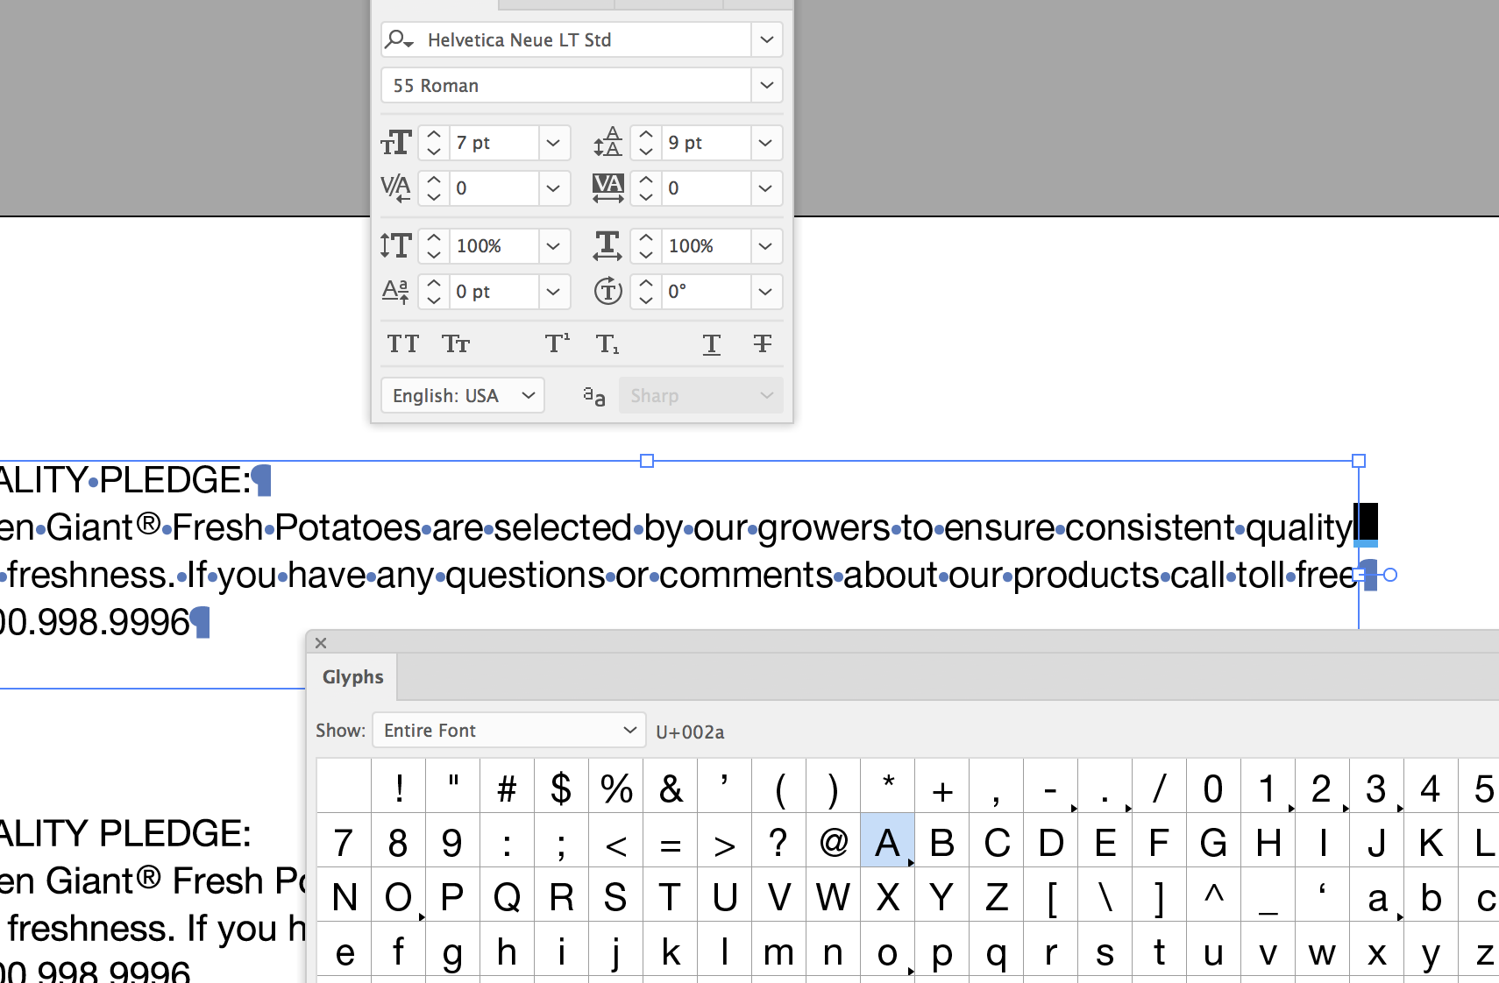Select the equals sign glyph

coord(671,841)
